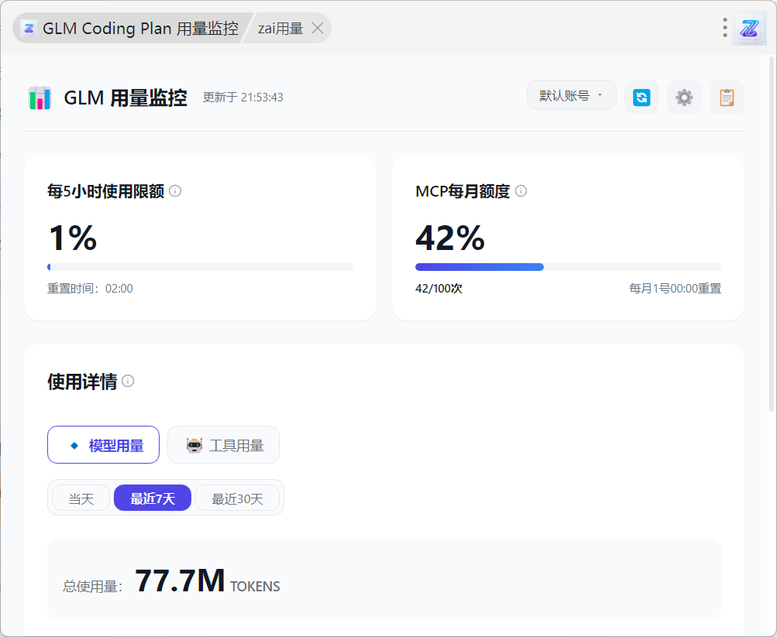777x637 pixels.
Task: Click the clipboard icon in header
Action: (x=727, y=98)
